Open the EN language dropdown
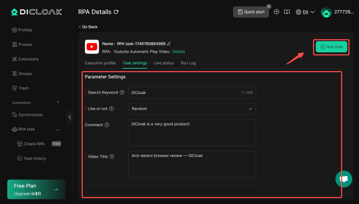359x204 pixels. (x=309, y=12)
